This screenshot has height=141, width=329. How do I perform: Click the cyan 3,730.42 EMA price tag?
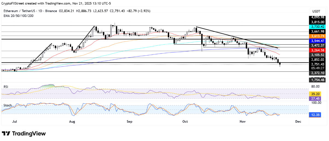coord(317,27)
